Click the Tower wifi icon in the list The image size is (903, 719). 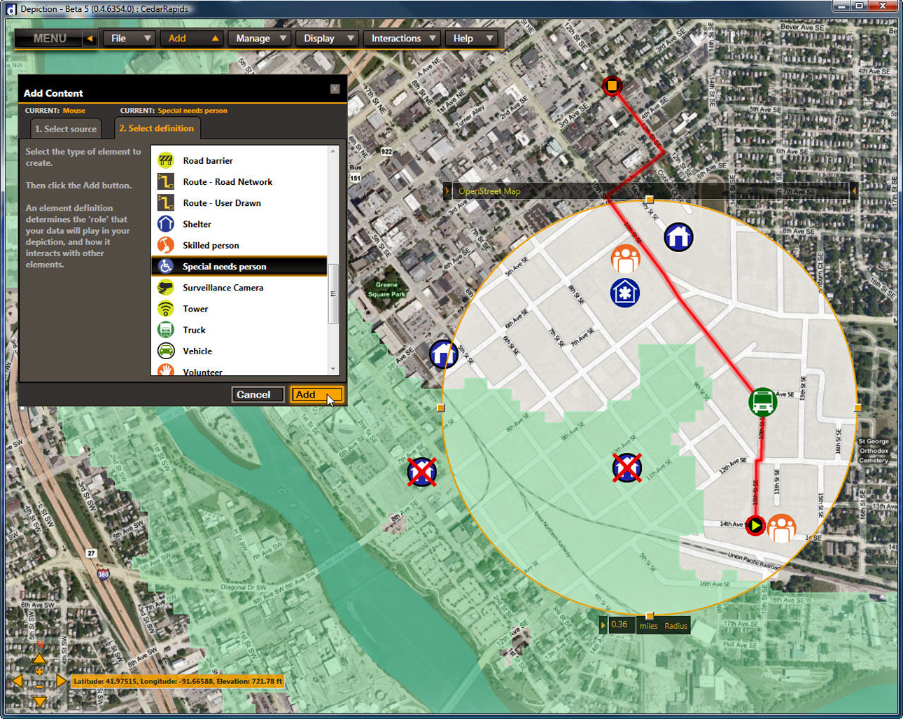[165, 309]
